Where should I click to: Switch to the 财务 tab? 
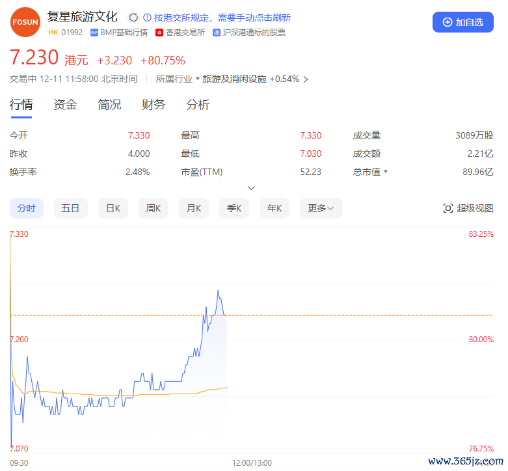click(x=154, y=105)
